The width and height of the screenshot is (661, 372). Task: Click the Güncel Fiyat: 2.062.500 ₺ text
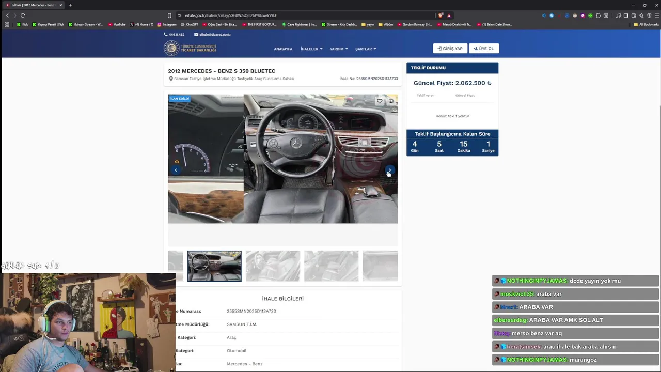452,83
